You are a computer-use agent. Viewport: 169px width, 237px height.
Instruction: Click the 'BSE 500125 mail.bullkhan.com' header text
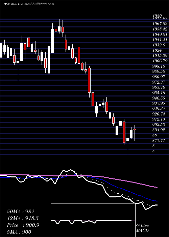coord(29,4)
